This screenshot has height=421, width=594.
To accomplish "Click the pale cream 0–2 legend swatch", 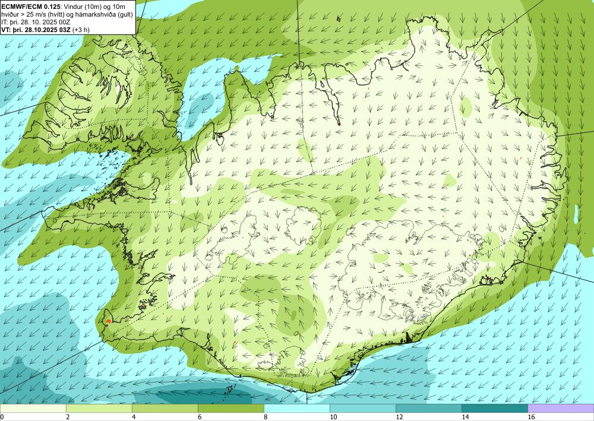I will [33, 408].
